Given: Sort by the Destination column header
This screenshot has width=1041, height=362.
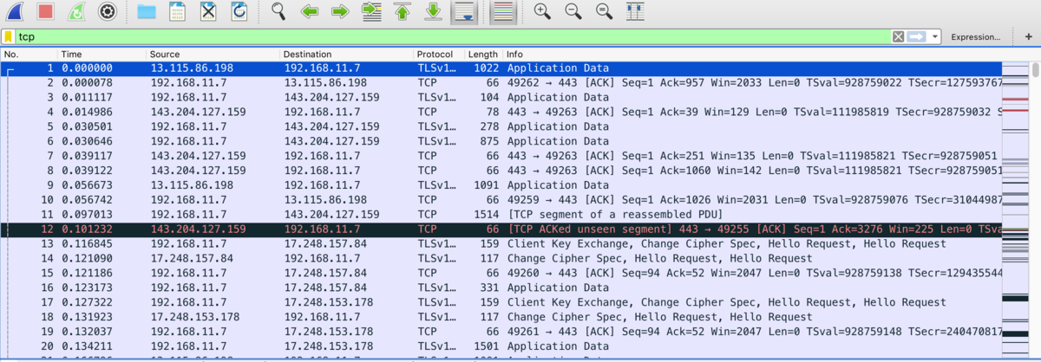Looking at the screenshot, I should coord(346,55).
